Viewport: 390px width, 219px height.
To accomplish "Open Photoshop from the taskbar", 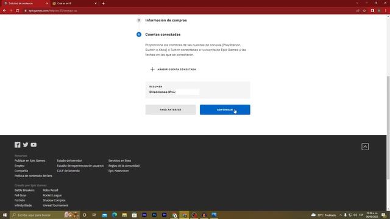I will click(154, 215).
